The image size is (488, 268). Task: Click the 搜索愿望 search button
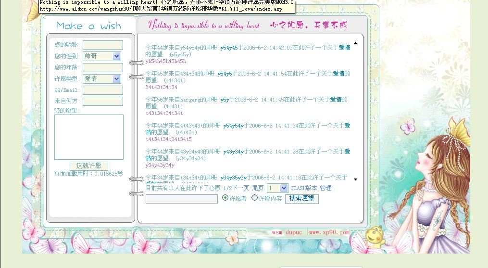point(302,199)
